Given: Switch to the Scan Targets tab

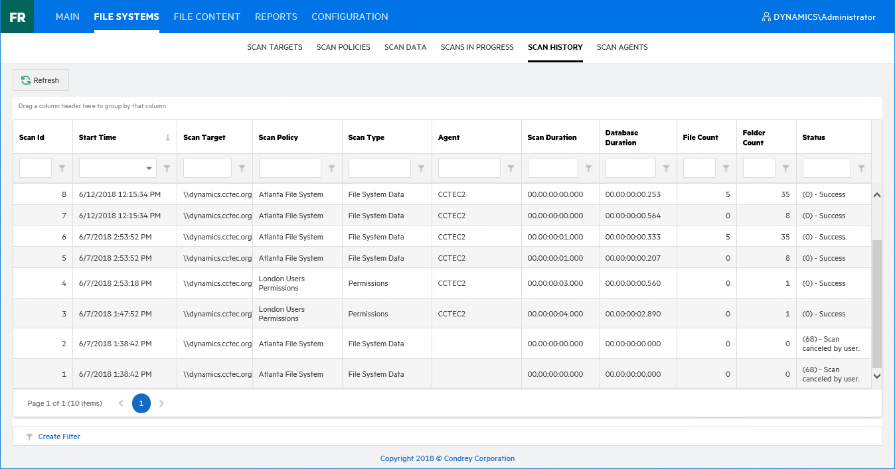Looking at the screenshot, I should tap(274, 47).
